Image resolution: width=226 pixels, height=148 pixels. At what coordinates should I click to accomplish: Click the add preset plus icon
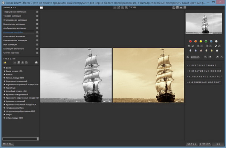15,62
